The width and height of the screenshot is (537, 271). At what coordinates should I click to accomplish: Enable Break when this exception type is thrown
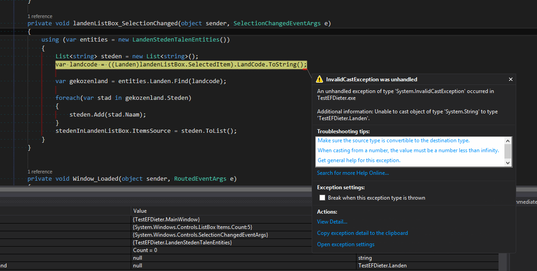pos(323,198)
